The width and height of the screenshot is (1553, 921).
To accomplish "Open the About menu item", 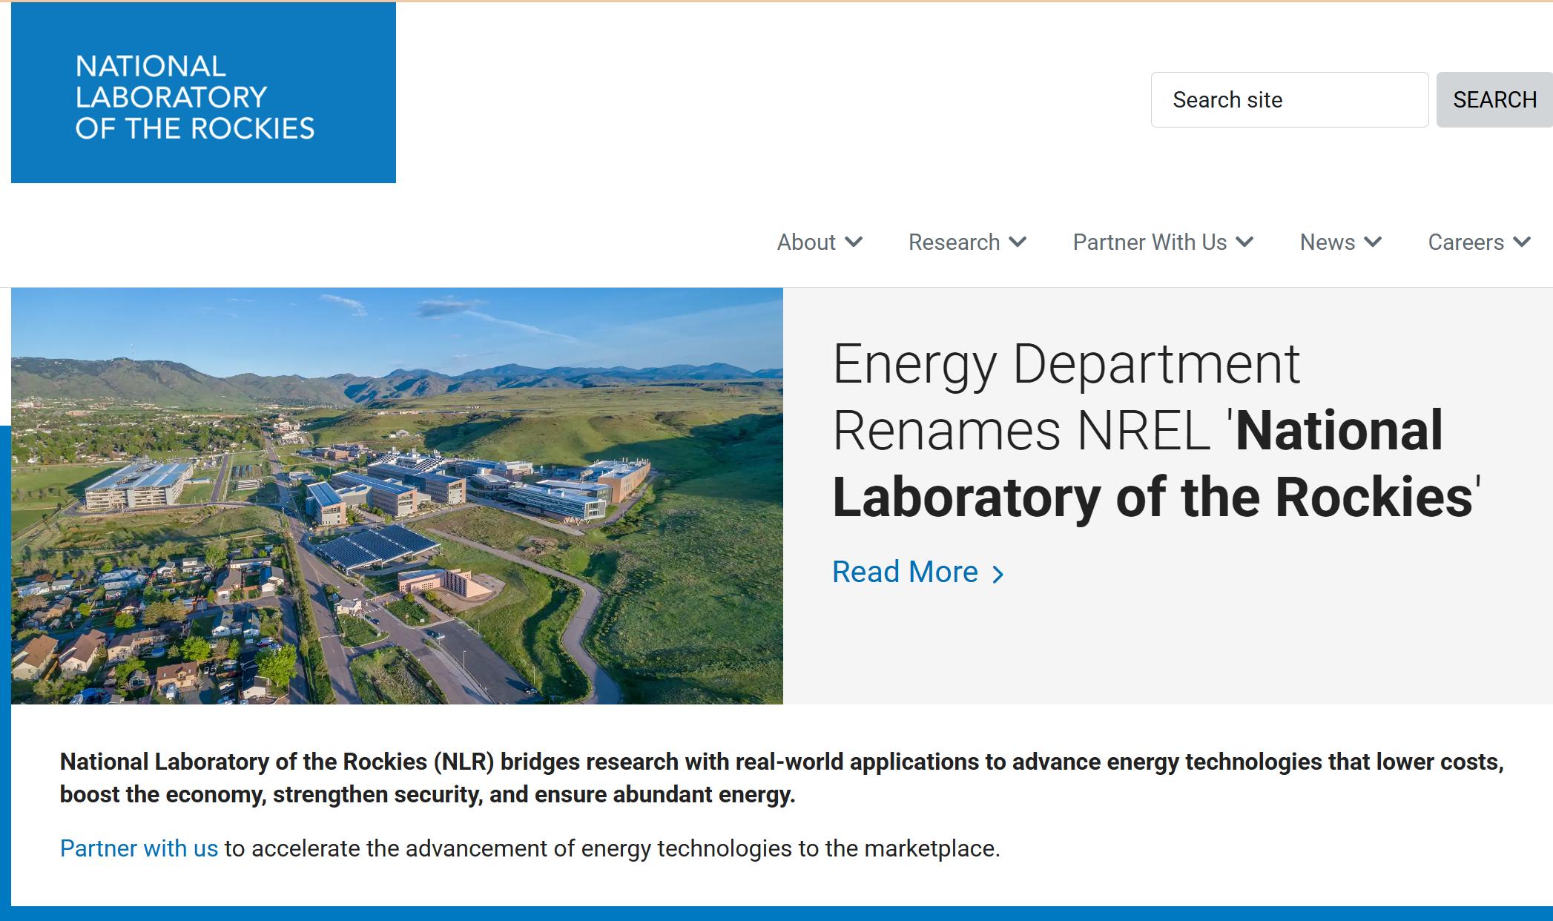I will 806,242.
